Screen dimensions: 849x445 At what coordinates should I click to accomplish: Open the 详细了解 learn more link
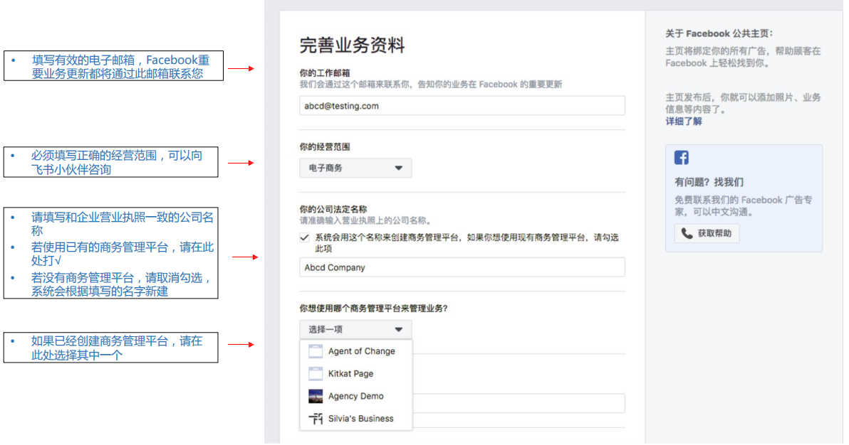683,121
